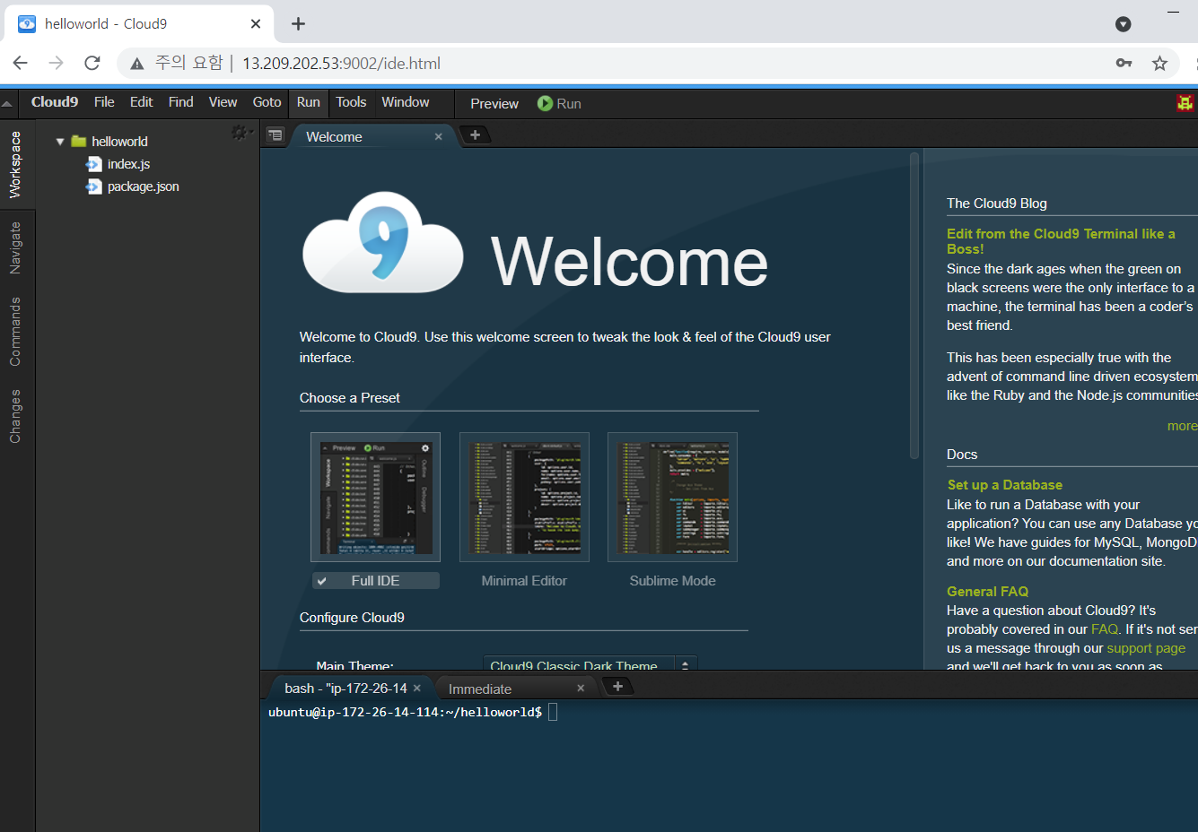Click the Full IDE preset thumbnail
The width and height of the screenshot is (1198, 832).
pos(375,498)
